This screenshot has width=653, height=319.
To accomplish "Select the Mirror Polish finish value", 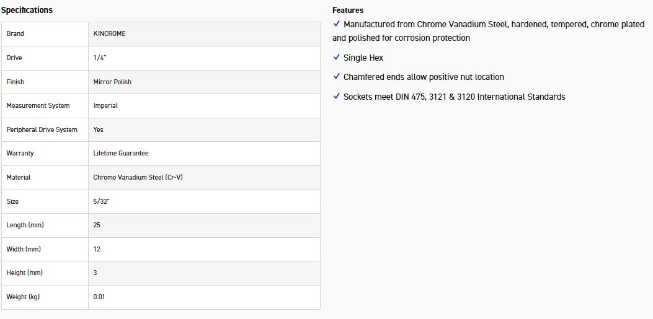I will (112, 82).
